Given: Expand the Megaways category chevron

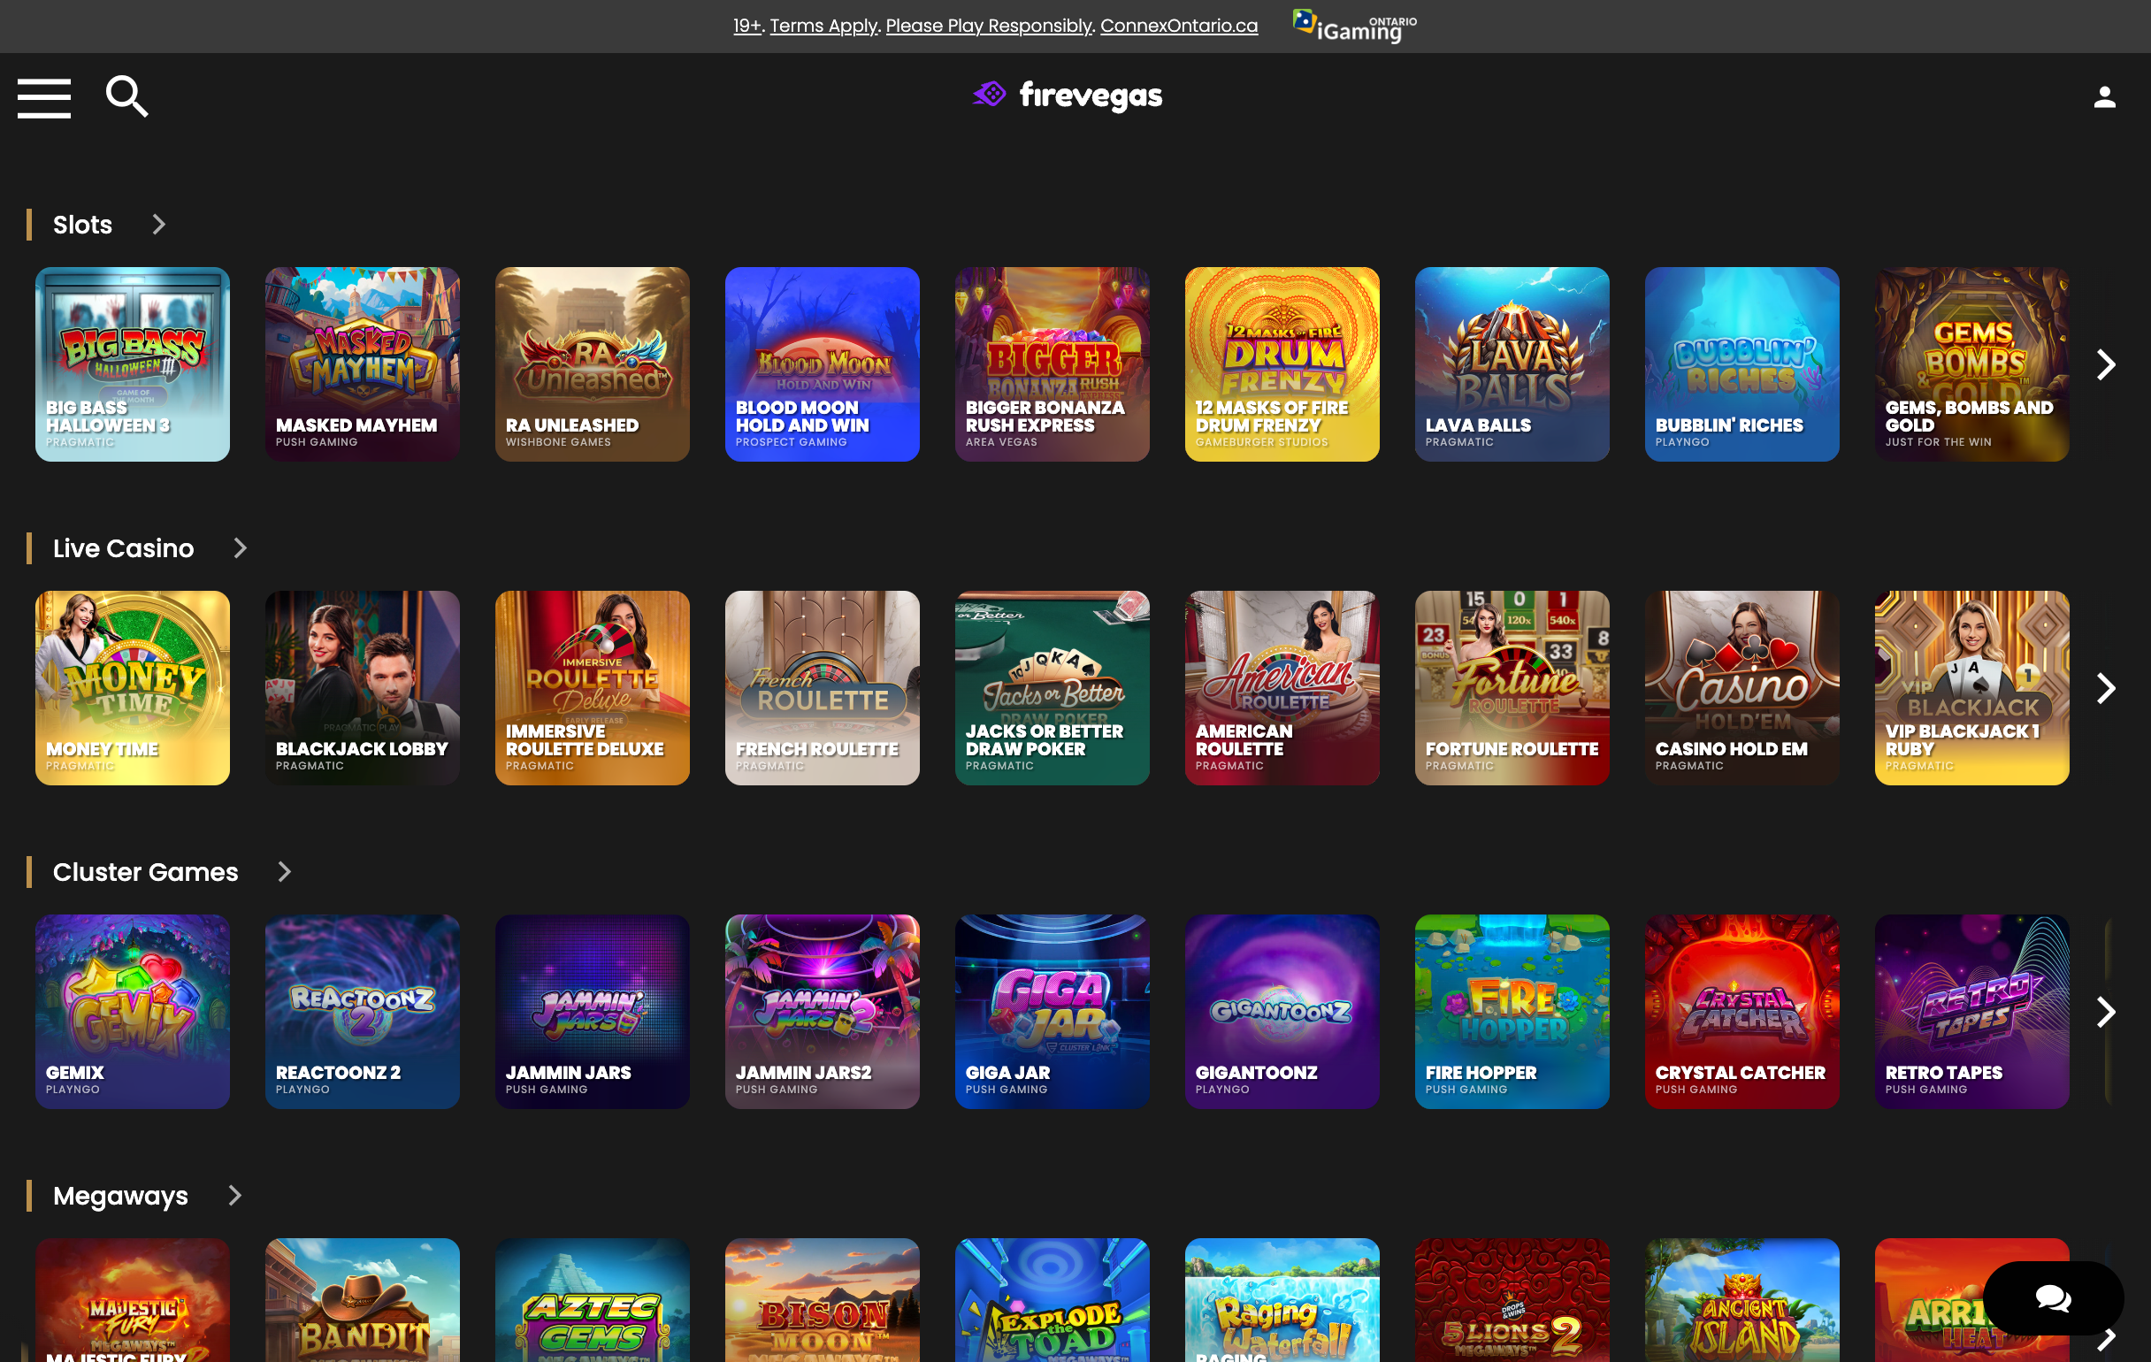Looking at the screenshot, I should coord(234,1195).
